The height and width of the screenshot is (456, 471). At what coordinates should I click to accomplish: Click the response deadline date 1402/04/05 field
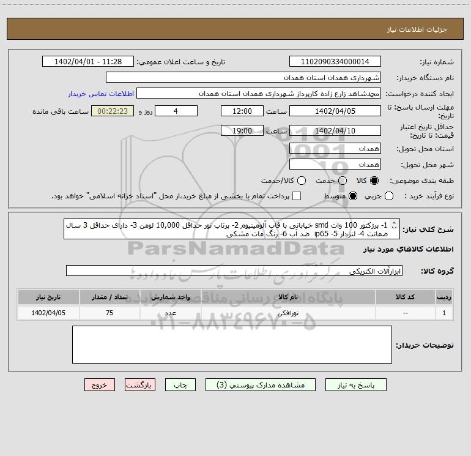click(335, 111)
